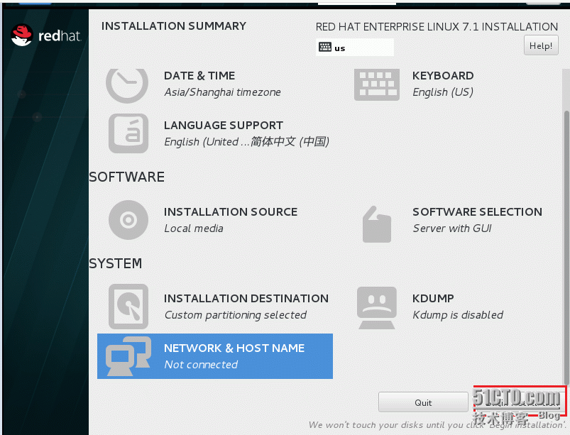Image resolution: width=570 pixels, height=435 pixels.
Task: Open DATE & TIME settings
Action: pos(199,76)
